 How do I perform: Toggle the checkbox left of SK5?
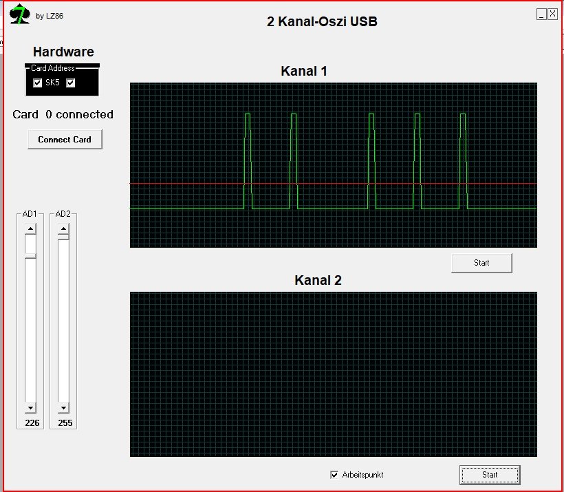(37, 83)
